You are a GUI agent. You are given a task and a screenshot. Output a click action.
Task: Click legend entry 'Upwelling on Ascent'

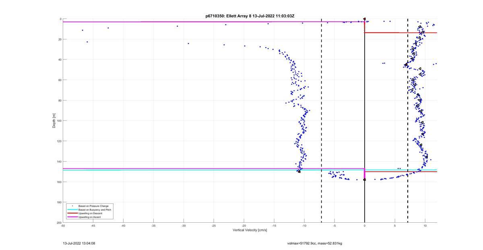90,217
